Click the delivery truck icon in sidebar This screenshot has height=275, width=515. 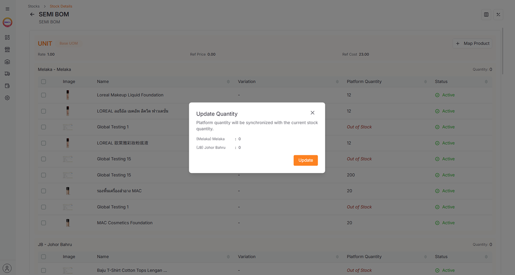point(7,73)
